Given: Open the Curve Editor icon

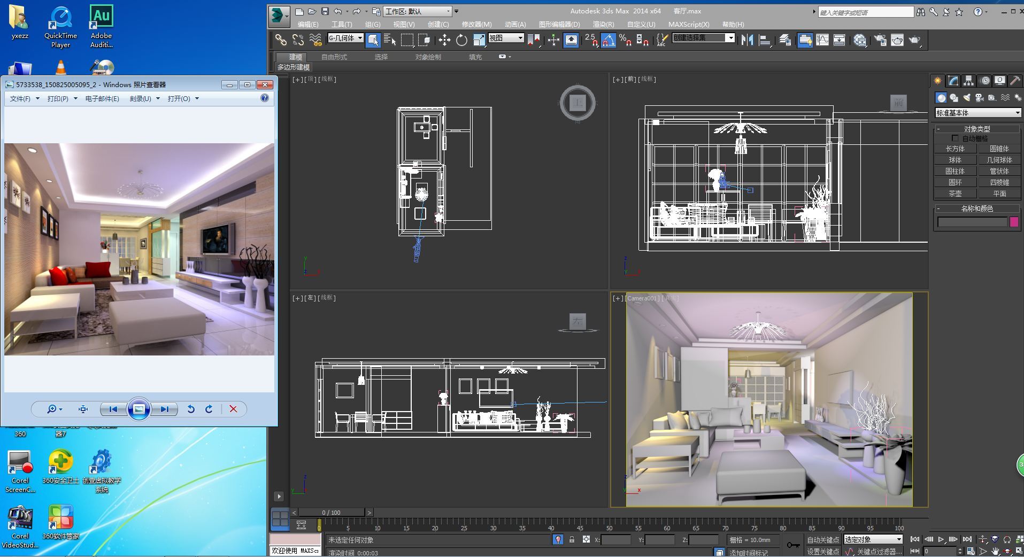Looking at the screenshot, I should tap(822, 40).
